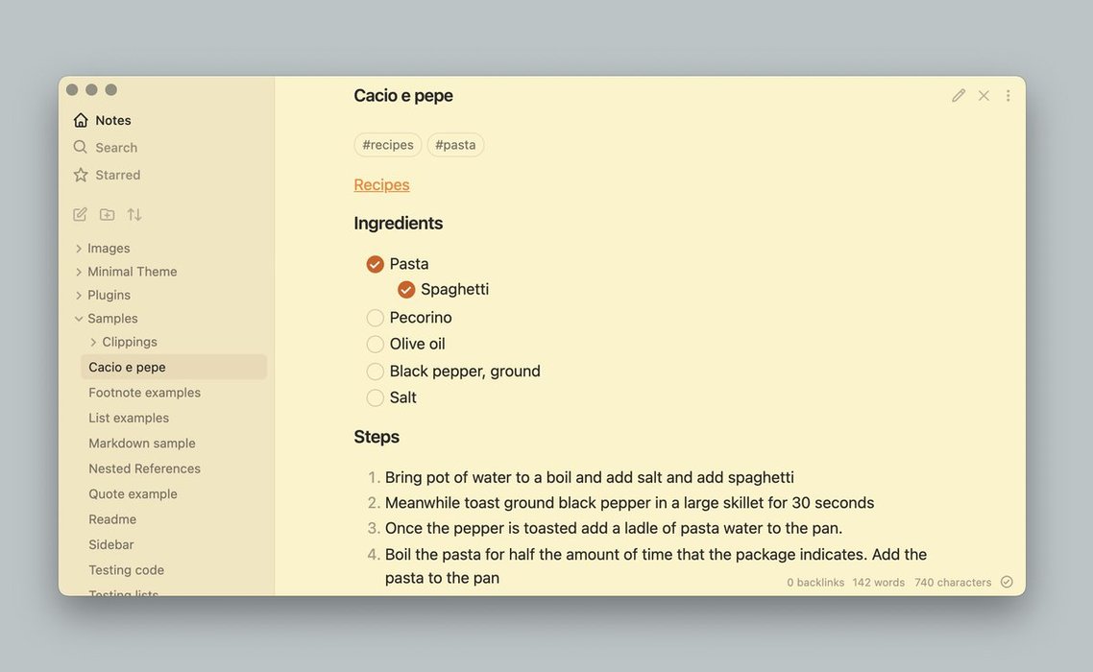Follow the Recipes link

(381, 185)
